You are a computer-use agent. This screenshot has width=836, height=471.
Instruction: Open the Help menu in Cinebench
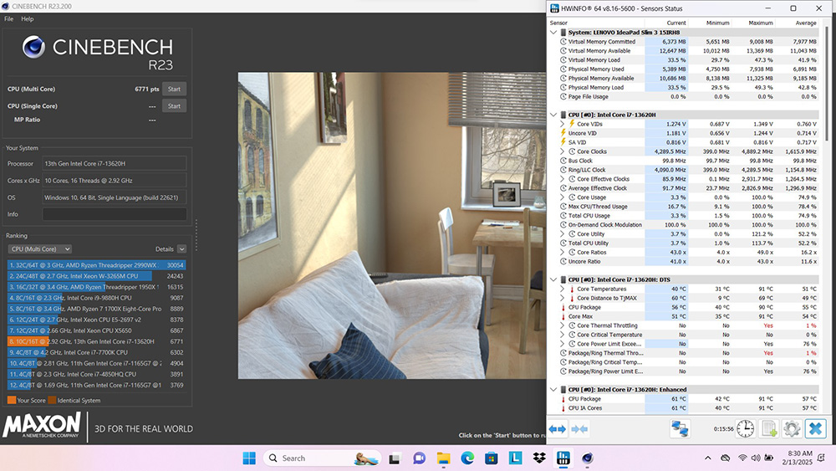(x=28, y=18)
